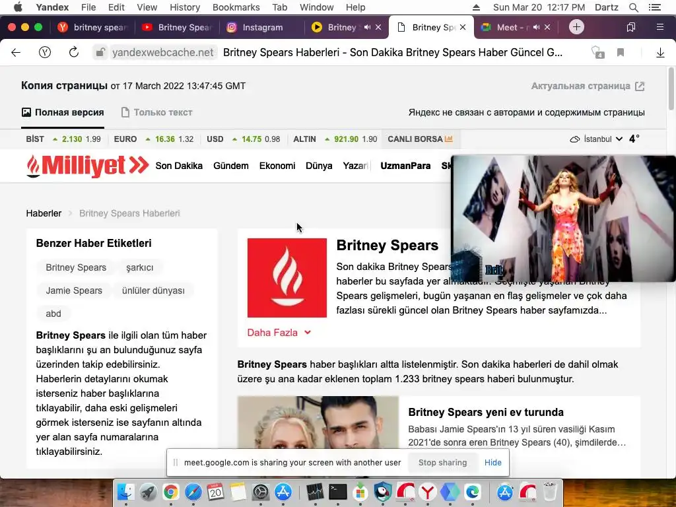Viewport: 676px width, 507px height.
Task: Select the Только текст view tab
Action: point(157,112)
